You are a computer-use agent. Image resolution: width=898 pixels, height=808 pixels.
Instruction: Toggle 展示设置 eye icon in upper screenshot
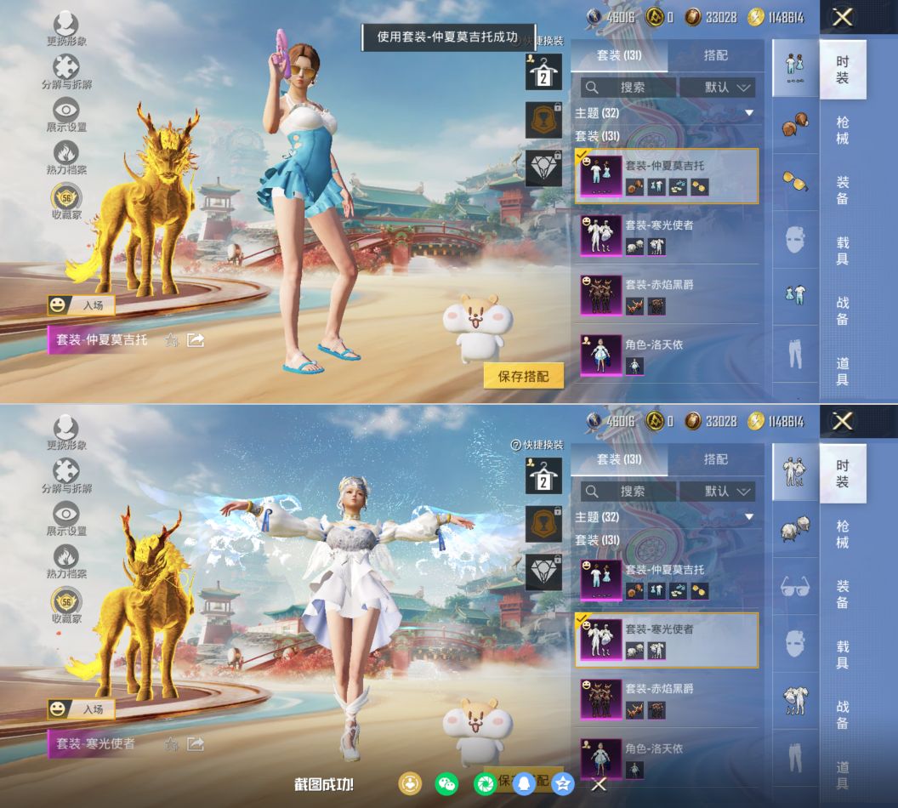[x=66, y=111]
